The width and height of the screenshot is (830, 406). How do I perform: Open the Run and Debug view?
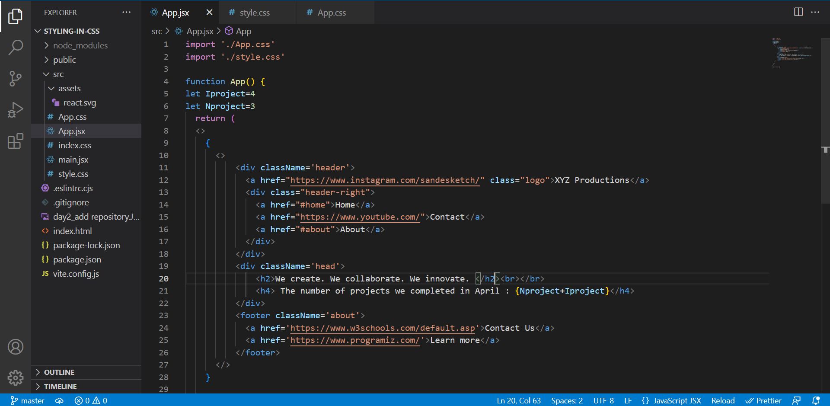[16, 110]
